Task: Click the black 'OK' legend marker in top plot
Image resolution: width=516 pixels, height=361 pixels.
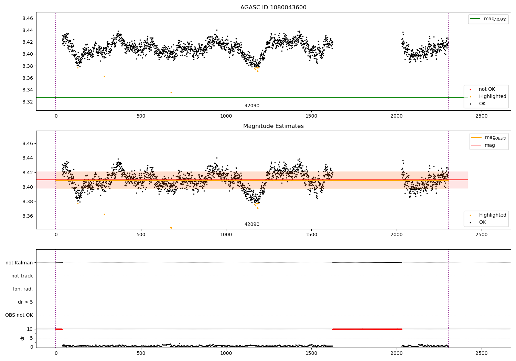Action: click(x=470, y=104)
